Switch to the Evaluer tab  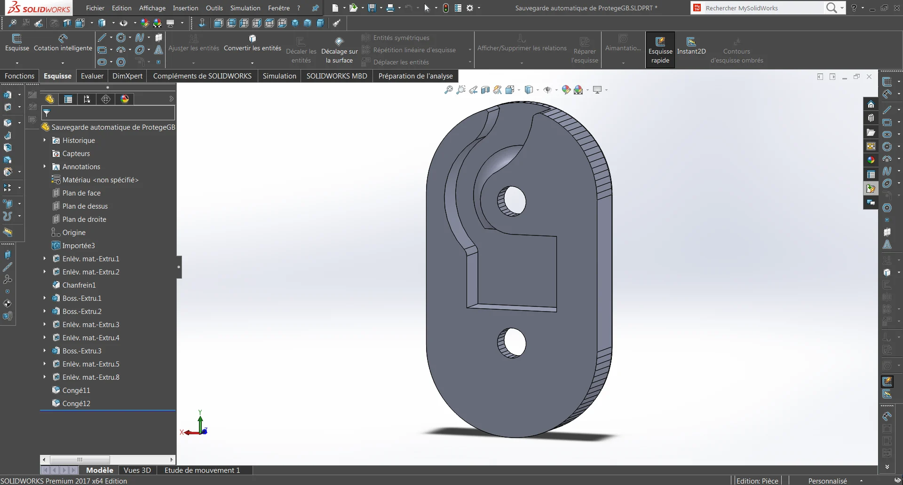click(x=92, y=76)
